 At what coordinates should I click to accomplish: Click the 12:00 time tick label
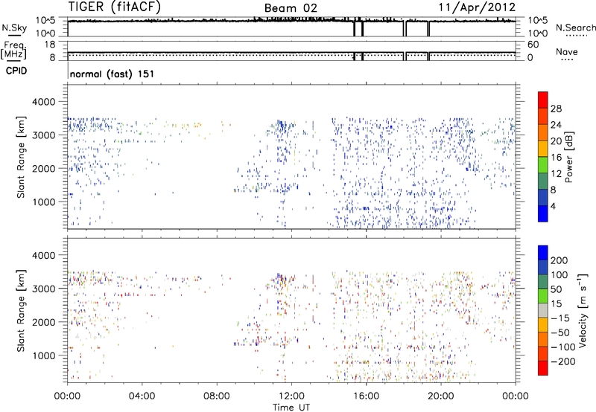(x=291, y=396)
